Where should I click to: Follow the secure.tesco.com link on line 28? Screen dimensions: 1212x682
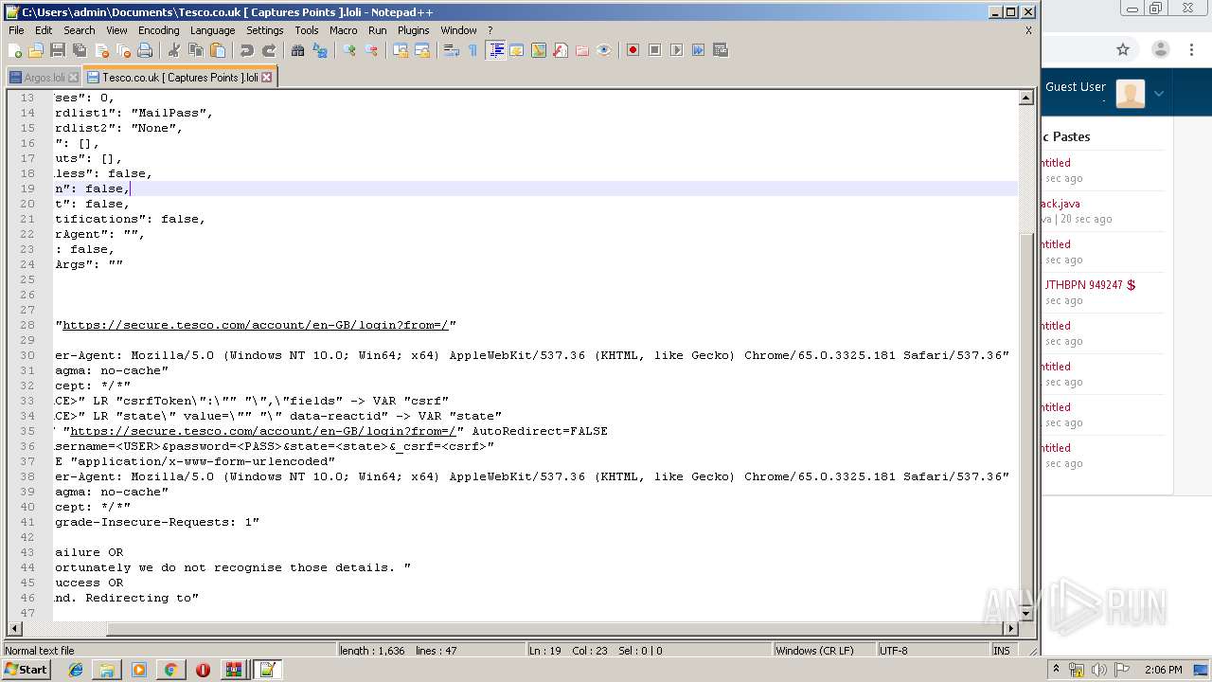pyautogui.click(x=256, y=325)
